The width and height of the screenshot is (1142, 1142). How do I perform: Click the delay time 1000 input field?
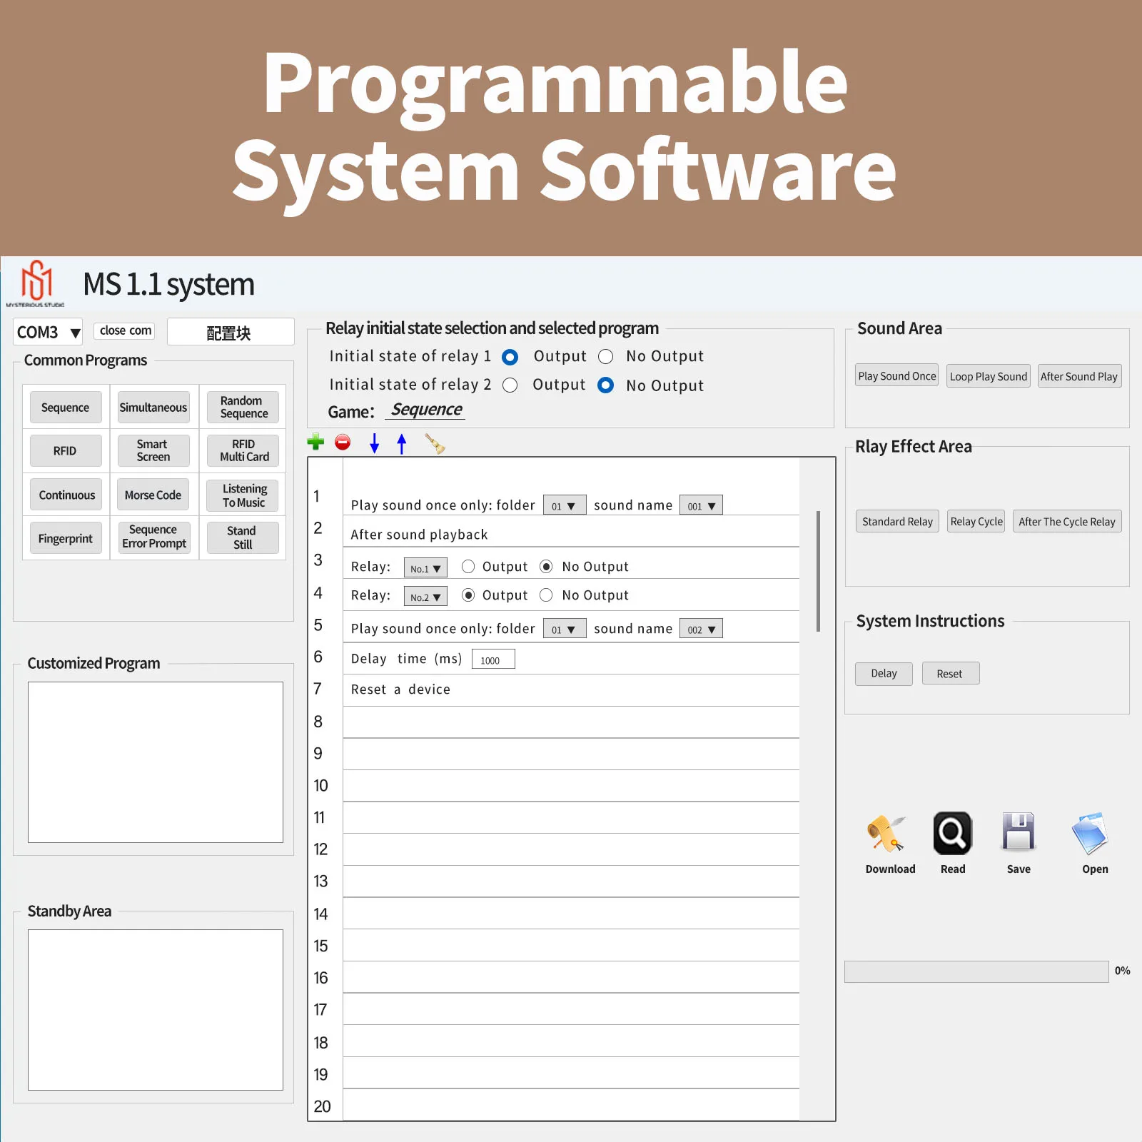click(x=493, y=660)
